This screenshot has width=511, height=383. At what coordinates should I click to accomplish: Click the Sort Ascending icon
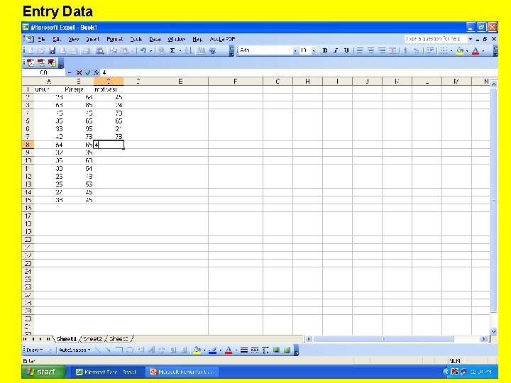pos(187,51)
